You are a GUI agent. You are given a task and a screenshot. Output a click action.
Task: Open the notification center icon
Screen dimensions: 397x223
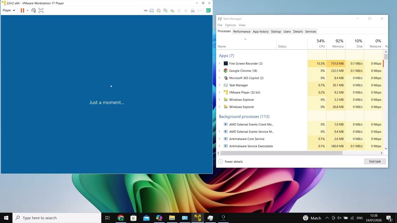point(389,218)
